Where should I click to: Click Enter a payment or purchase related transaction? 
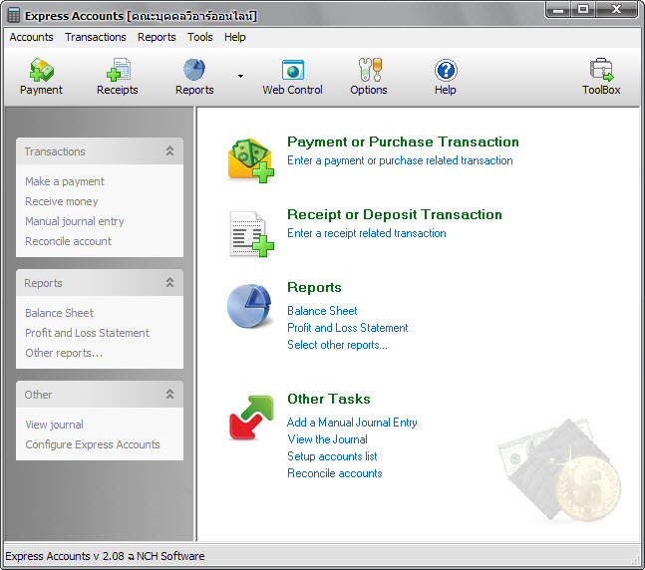pyautogui.click(x=400, y=160)
